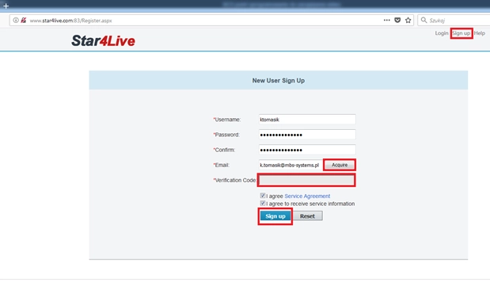Screen dimensions: 490x286
Task: Click the Pocket save icon
Action: 397,20
